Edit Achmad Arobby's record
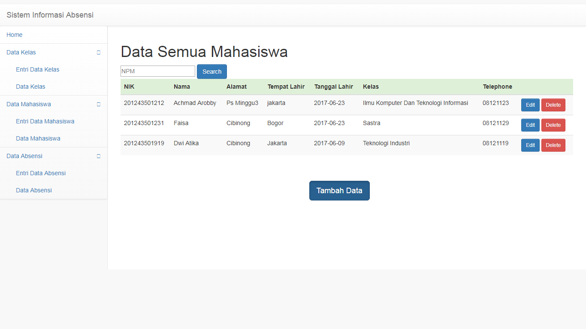586x329 pixels. [x=530, y=105]
